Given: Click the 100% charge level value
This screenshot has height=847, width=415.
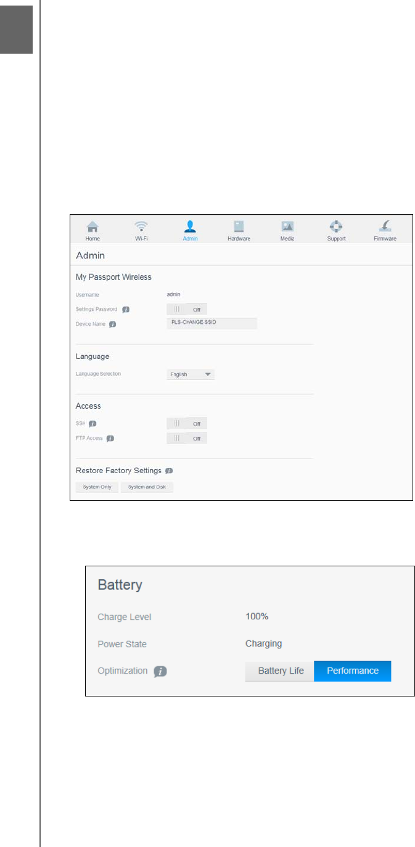Looking at the screenshot, I should point(257,617).
